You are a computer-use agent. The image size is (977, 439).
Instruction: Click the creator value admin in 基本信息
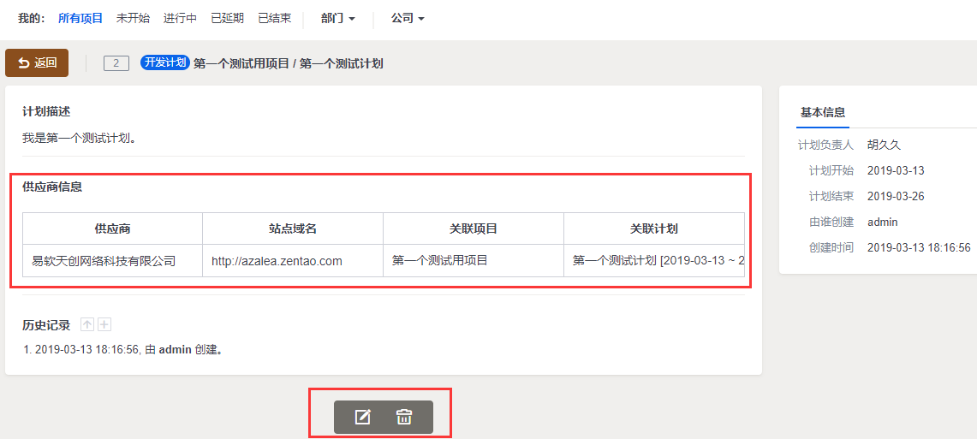(882, 222)
